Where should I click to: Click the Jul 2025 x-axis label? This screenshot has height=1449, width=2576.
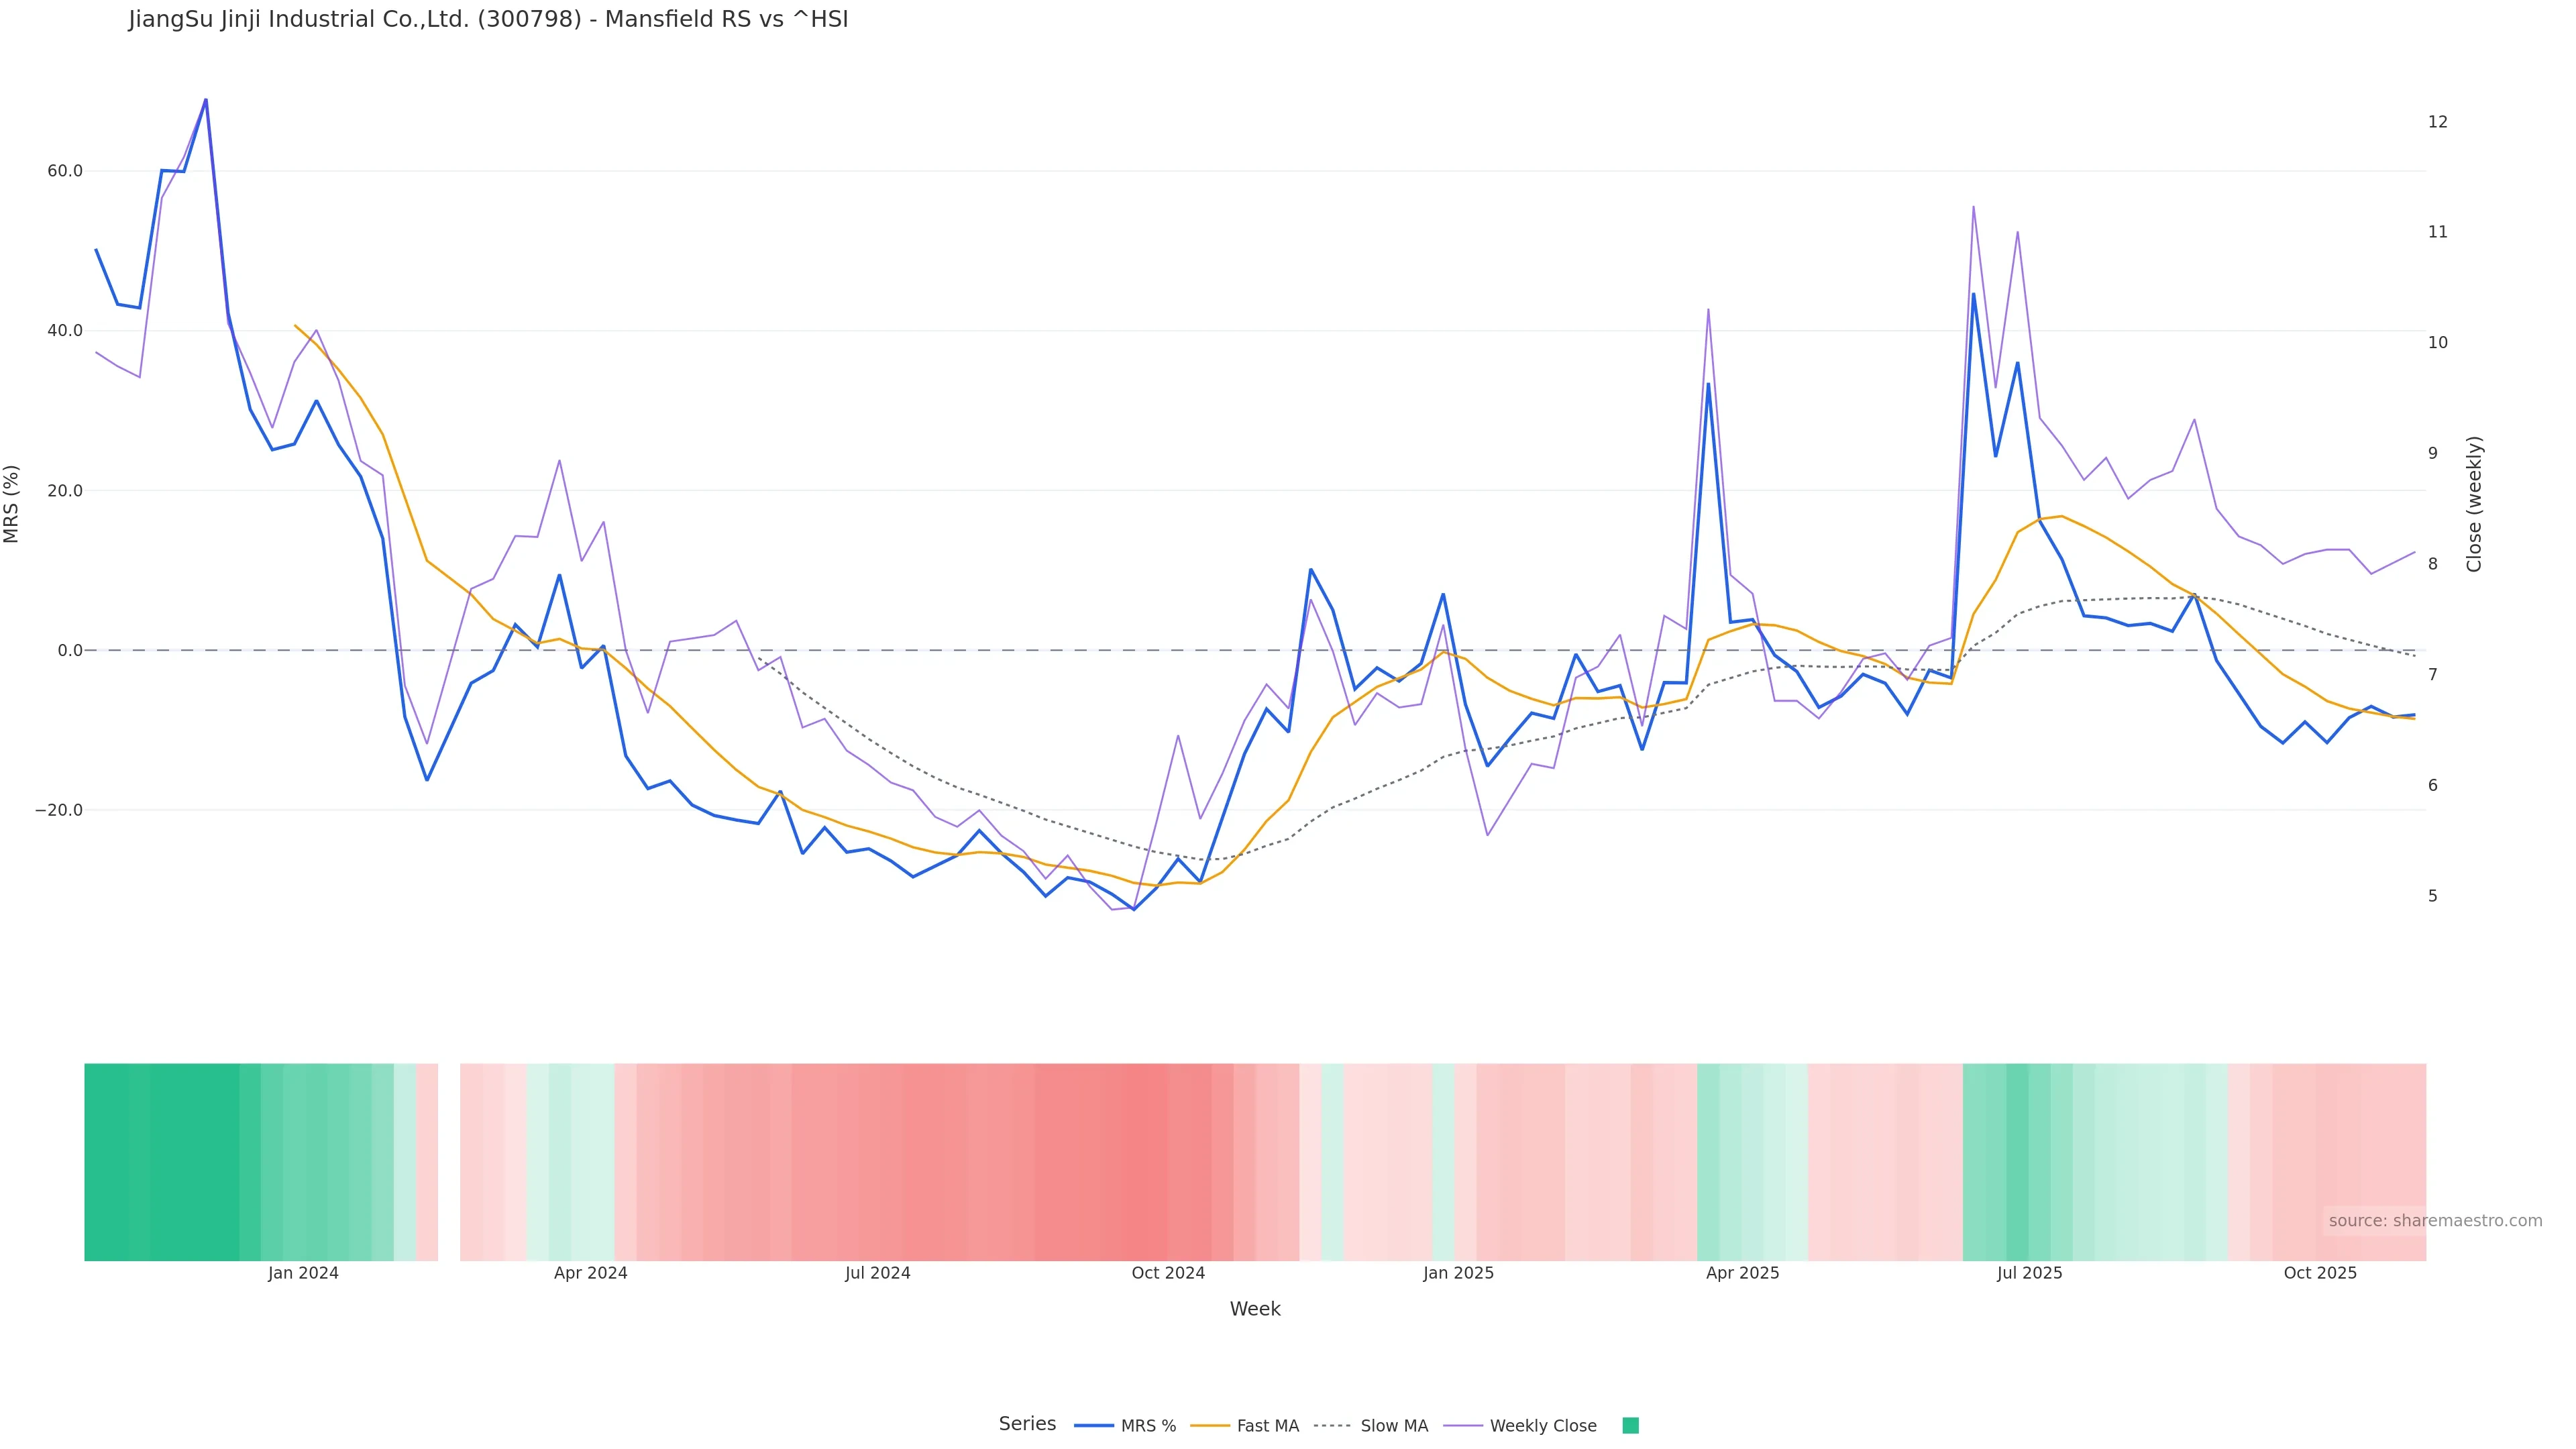(x=2029, y=1273)
